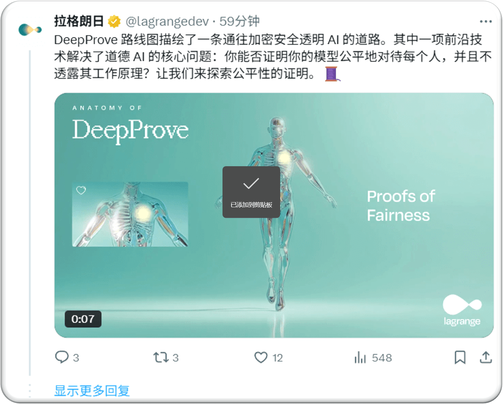Repost this tweet via the retweet icon

coord(161,357)
